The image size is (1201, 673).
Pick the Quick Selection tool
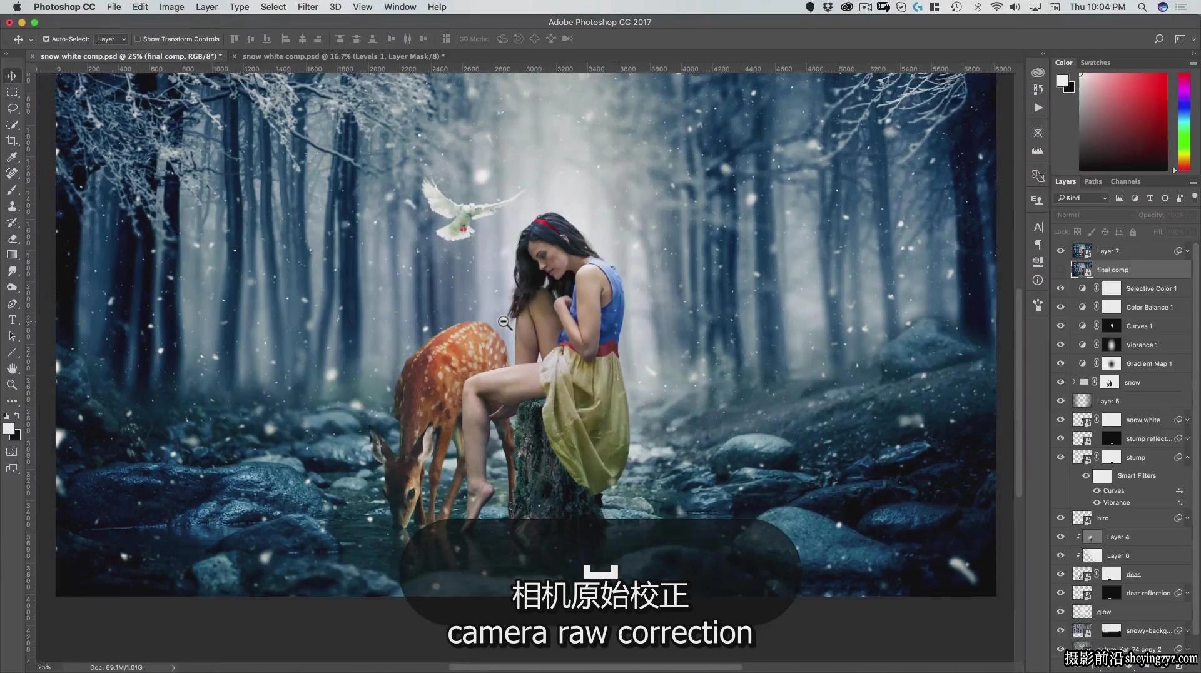(x=12, y=124)
